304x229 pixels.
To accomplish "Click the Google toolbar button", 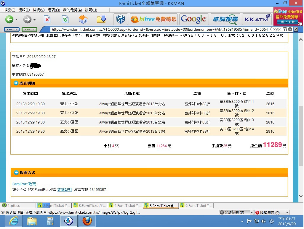I will tap(194, 19).
